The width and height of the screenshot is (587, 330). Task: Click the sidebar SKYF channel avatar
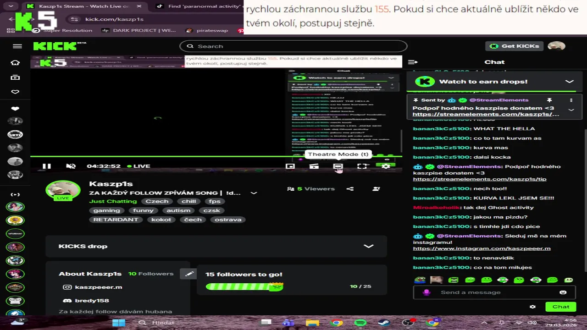15,135
